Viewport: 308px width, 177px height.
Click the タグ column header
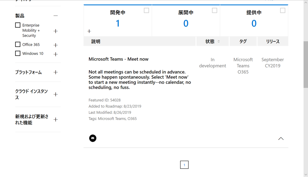243,41
